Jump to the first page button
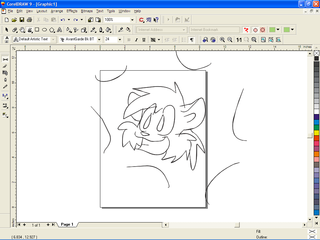The width and height of the screenshot is (320, 240). (x=19, y=225)
